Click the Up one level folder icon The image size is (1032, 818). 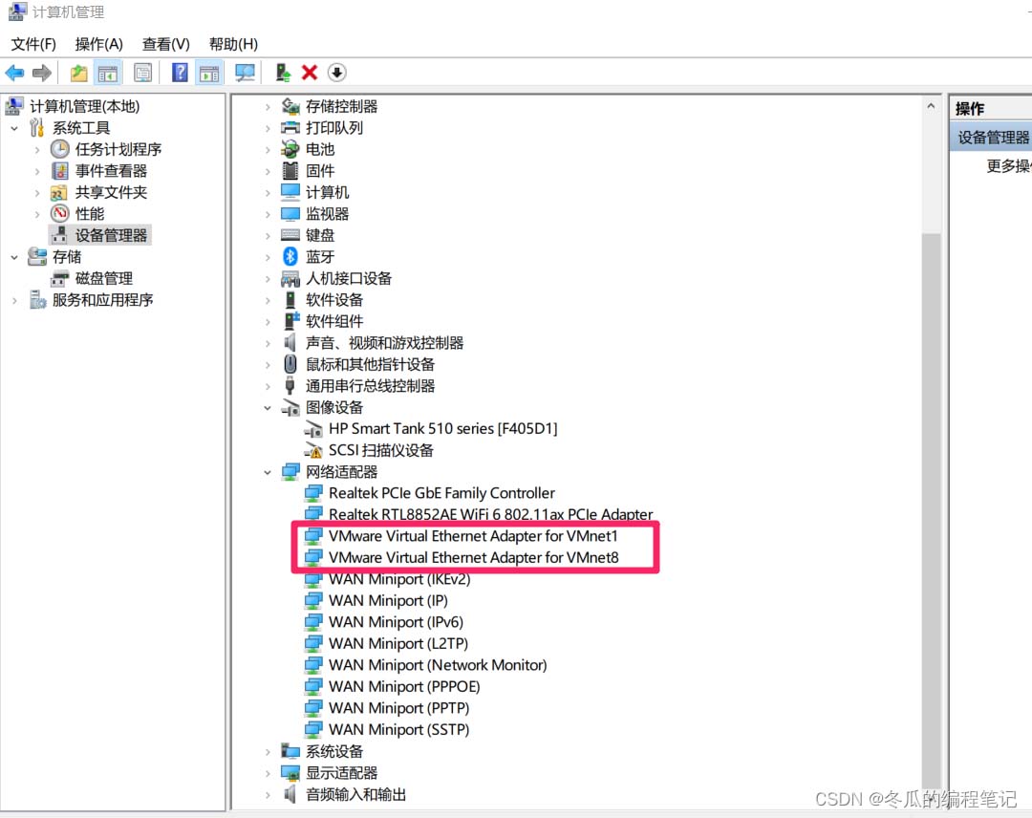pos(79,73)
